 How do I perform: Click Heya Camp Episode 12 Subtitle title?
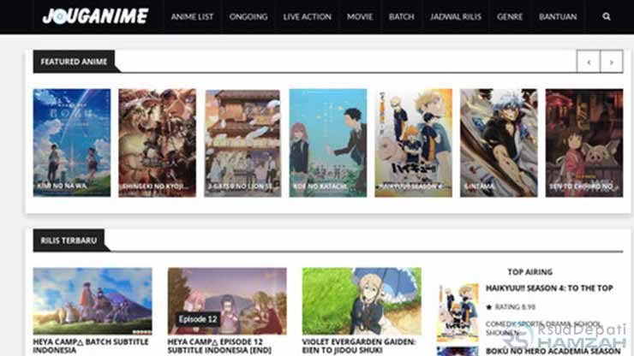(x=219, y=346)
